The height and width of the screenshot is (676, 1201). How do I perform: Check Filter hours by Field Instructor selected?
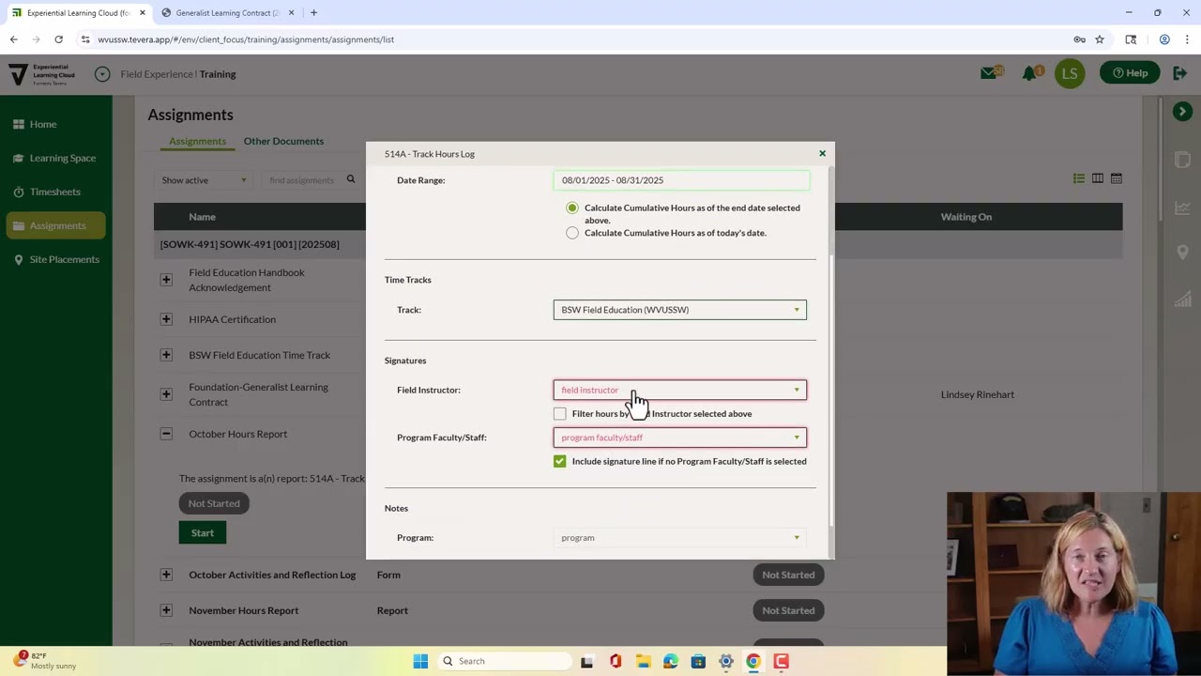pos(560,413)
